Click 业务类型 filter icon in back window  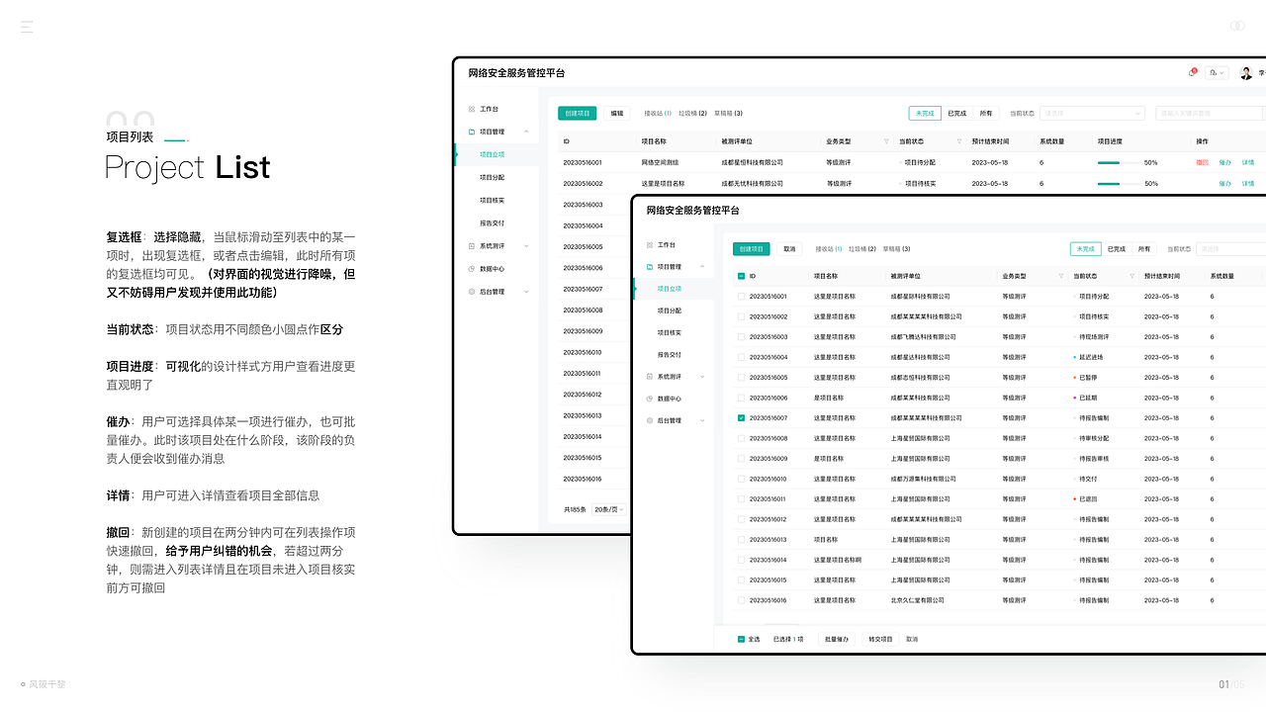[886, 141]
